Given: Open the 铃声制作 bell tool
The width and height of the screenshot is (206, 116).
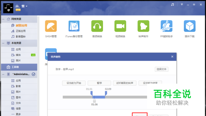Looking at the screenshot, I should (x=143, y=26).
